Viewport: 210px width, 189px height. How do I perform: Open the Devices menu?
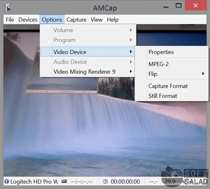pos(28,20)
